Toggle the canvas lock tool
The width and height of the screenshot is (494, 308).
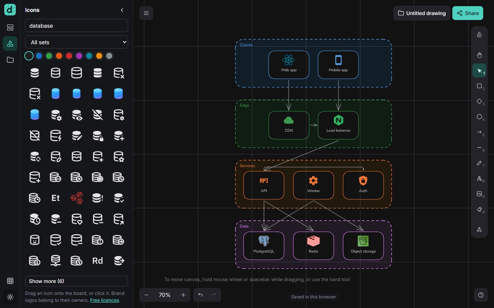(479, 35)
